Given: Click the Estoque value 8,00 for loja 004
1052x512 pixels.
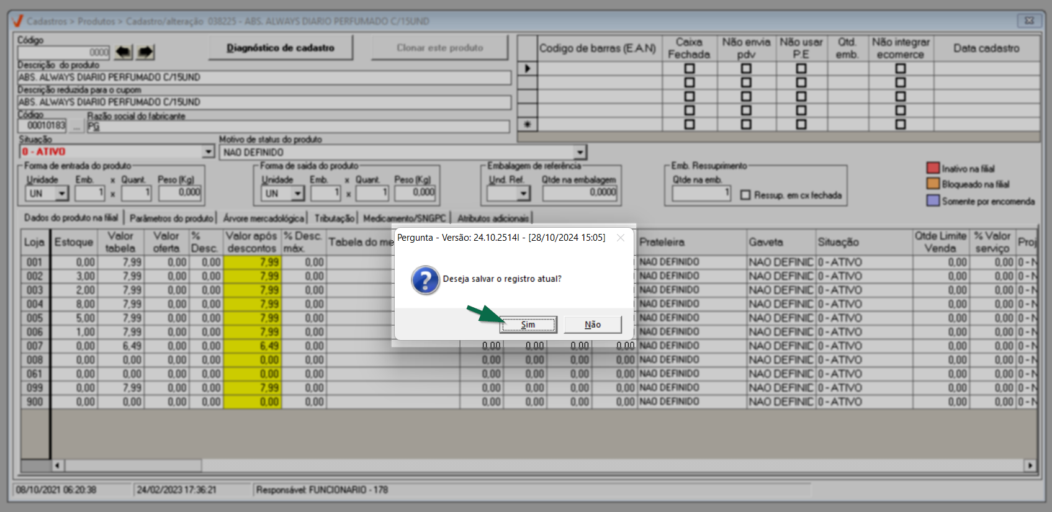Looking at the screenshot, I should coord(74,304).
